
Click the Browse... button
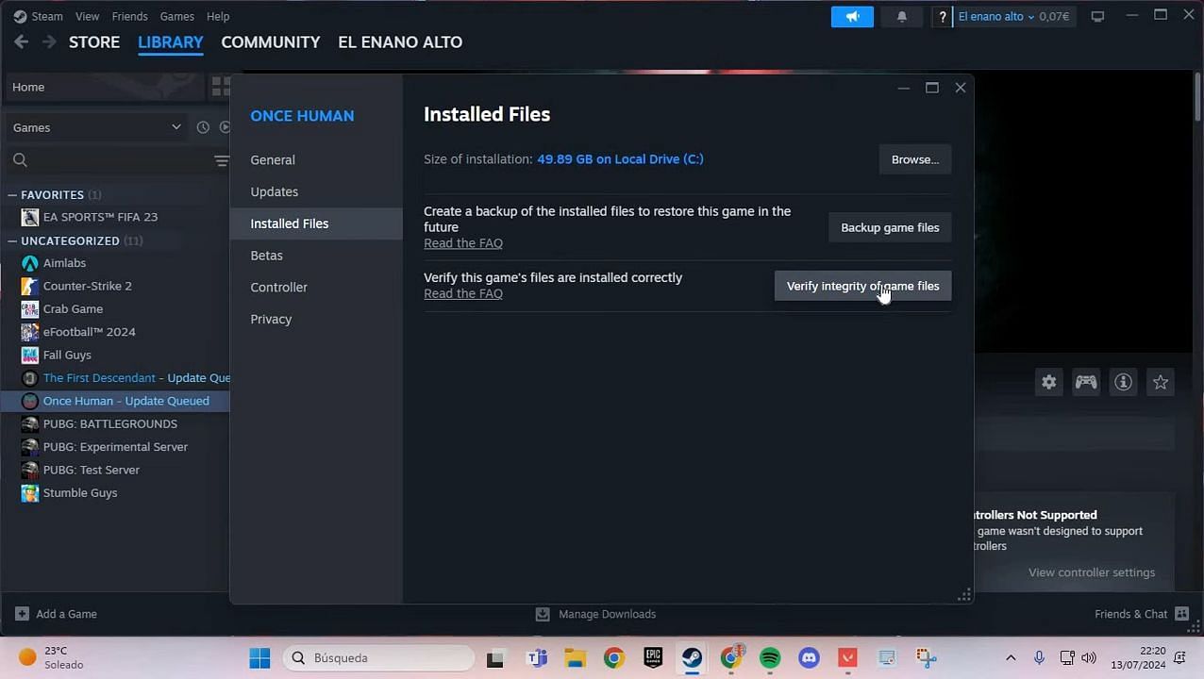coord(914,159)
